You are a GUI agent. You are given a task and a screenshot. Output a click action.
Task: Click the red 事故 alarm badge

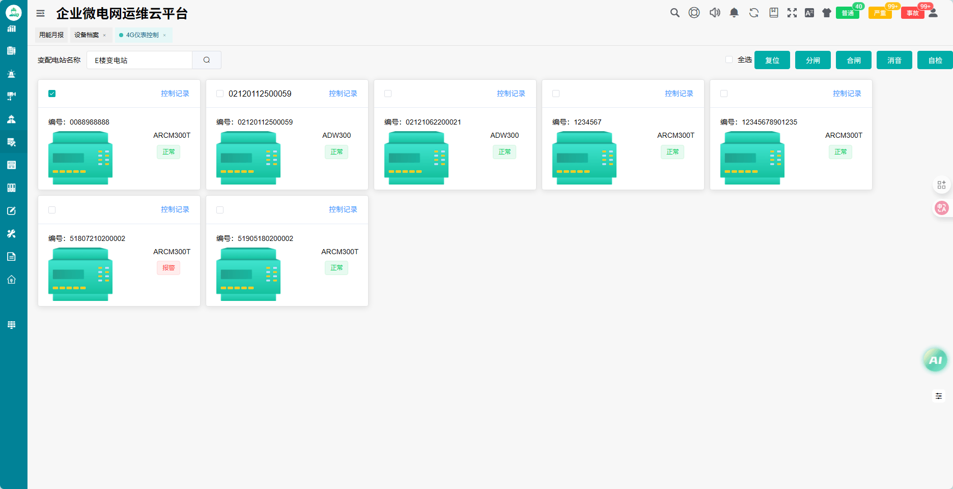click(x=913, y=13)
